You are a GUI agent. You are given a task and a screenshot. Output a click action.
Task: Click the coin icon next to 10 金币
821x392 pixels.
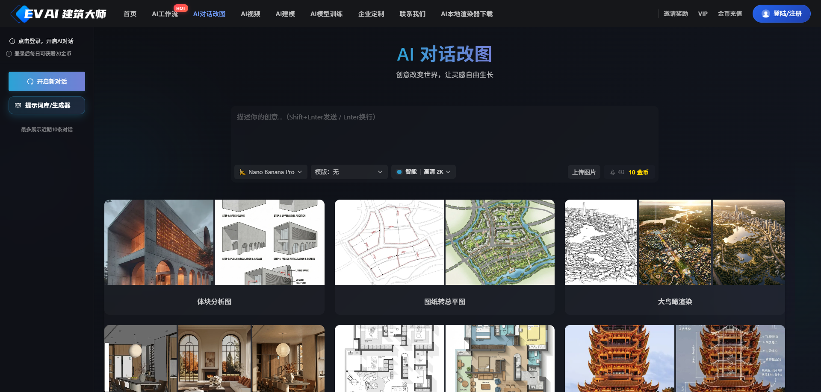point(612,172)
